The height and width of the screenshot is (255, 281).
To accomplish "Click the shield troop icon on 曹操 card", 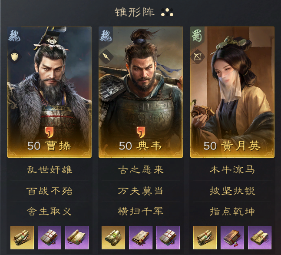I will [x=15, y=57].
